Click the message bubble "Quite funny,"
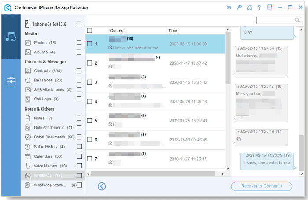This screenshot has width=308, height=200. click(x=260, y=62)
